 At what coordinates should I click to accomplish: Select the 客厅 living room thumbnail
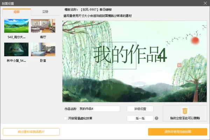coord(43,26)
